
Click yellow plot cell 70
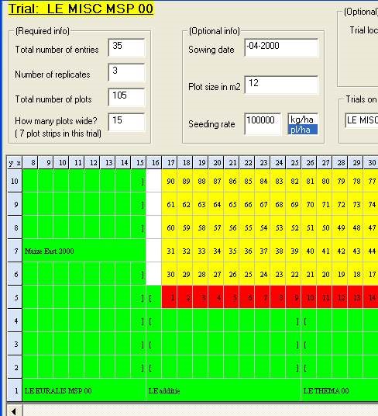(309, 204)
